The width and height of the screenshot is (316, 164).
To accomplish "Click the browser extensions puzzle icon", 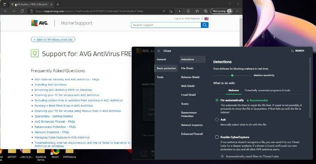I will [x=188, y=11].
